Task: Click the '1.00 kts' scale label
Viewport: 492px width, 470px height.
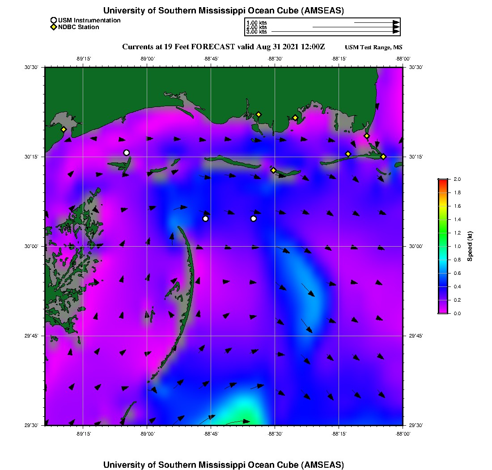Action: pyautogui.click(x=257, y=23)
